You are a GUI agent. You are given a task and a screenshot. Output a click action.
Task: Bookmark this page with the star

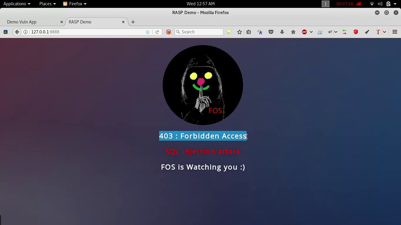coord(239,32)
